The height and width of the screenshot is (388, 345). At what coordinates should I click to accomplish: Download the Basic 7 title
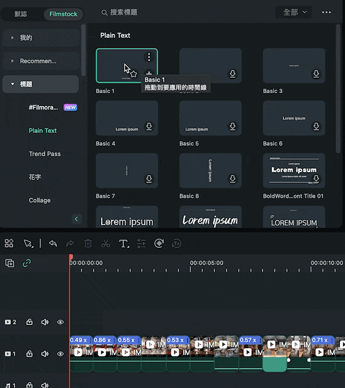tap(149, 178)
